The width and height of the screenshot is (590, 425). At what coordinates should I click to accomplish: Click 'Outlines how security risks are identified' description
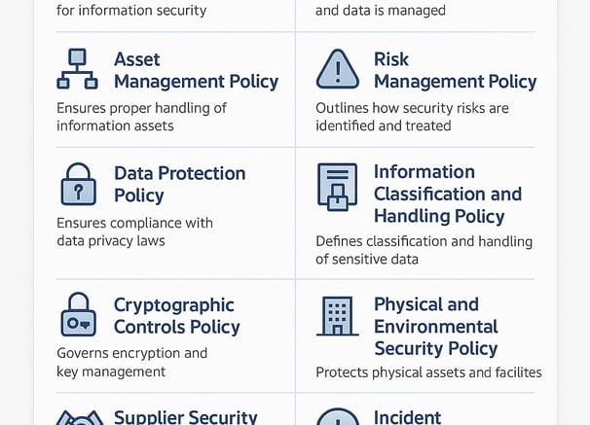(x=413, y=117)
